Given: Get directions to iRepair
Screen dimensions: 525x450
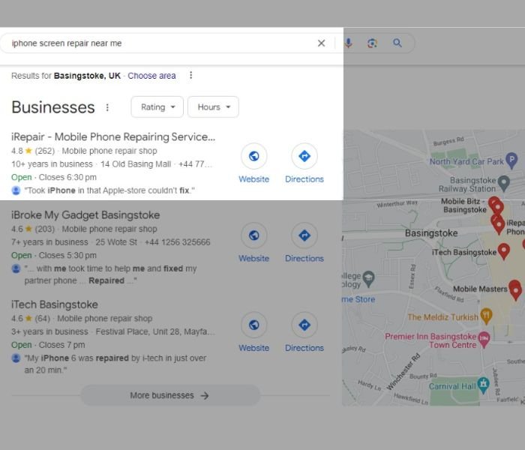Looking at the screenshot, I should tap(304, 157).
